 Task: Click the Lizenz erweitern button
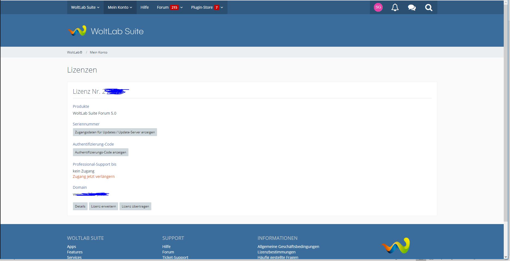103,206
